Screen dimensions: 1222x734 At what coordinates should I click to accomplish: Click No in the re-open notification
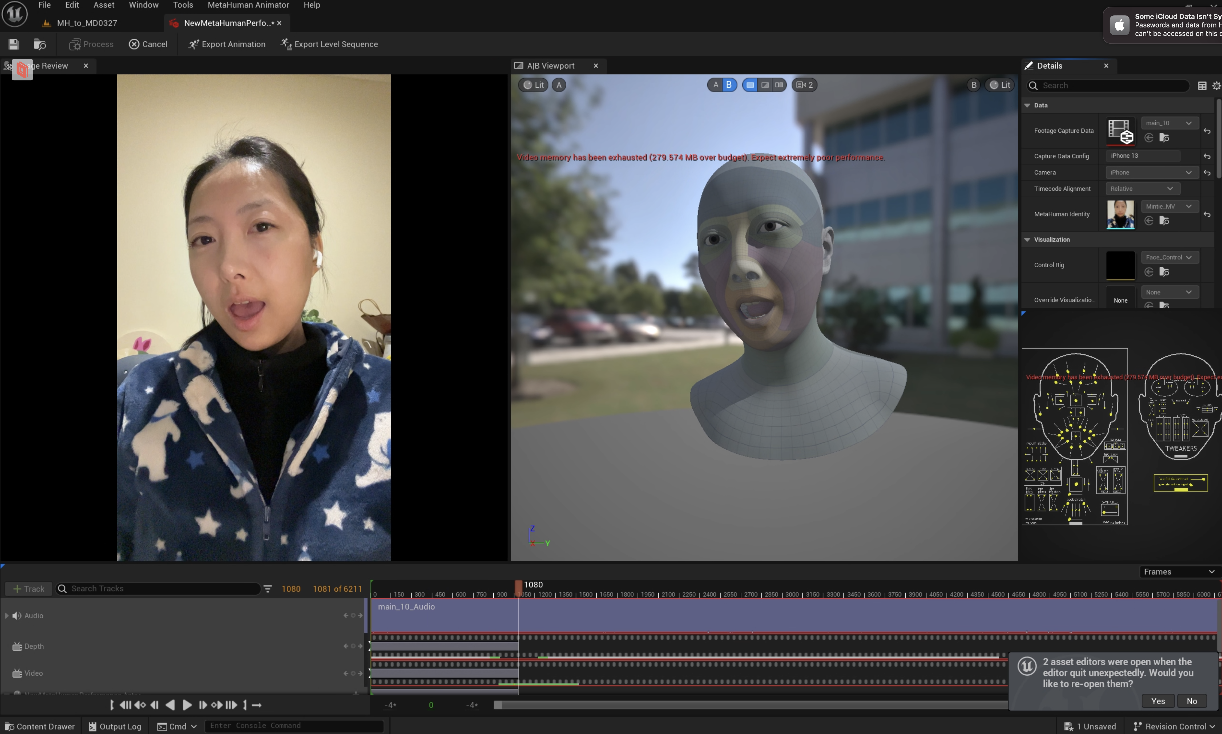pos(1191,701)
